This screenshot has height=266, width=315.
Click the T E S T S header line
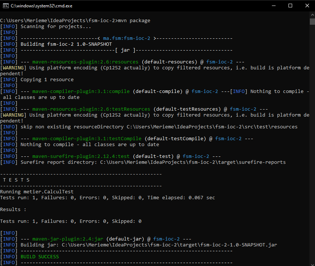pos(17,180)
